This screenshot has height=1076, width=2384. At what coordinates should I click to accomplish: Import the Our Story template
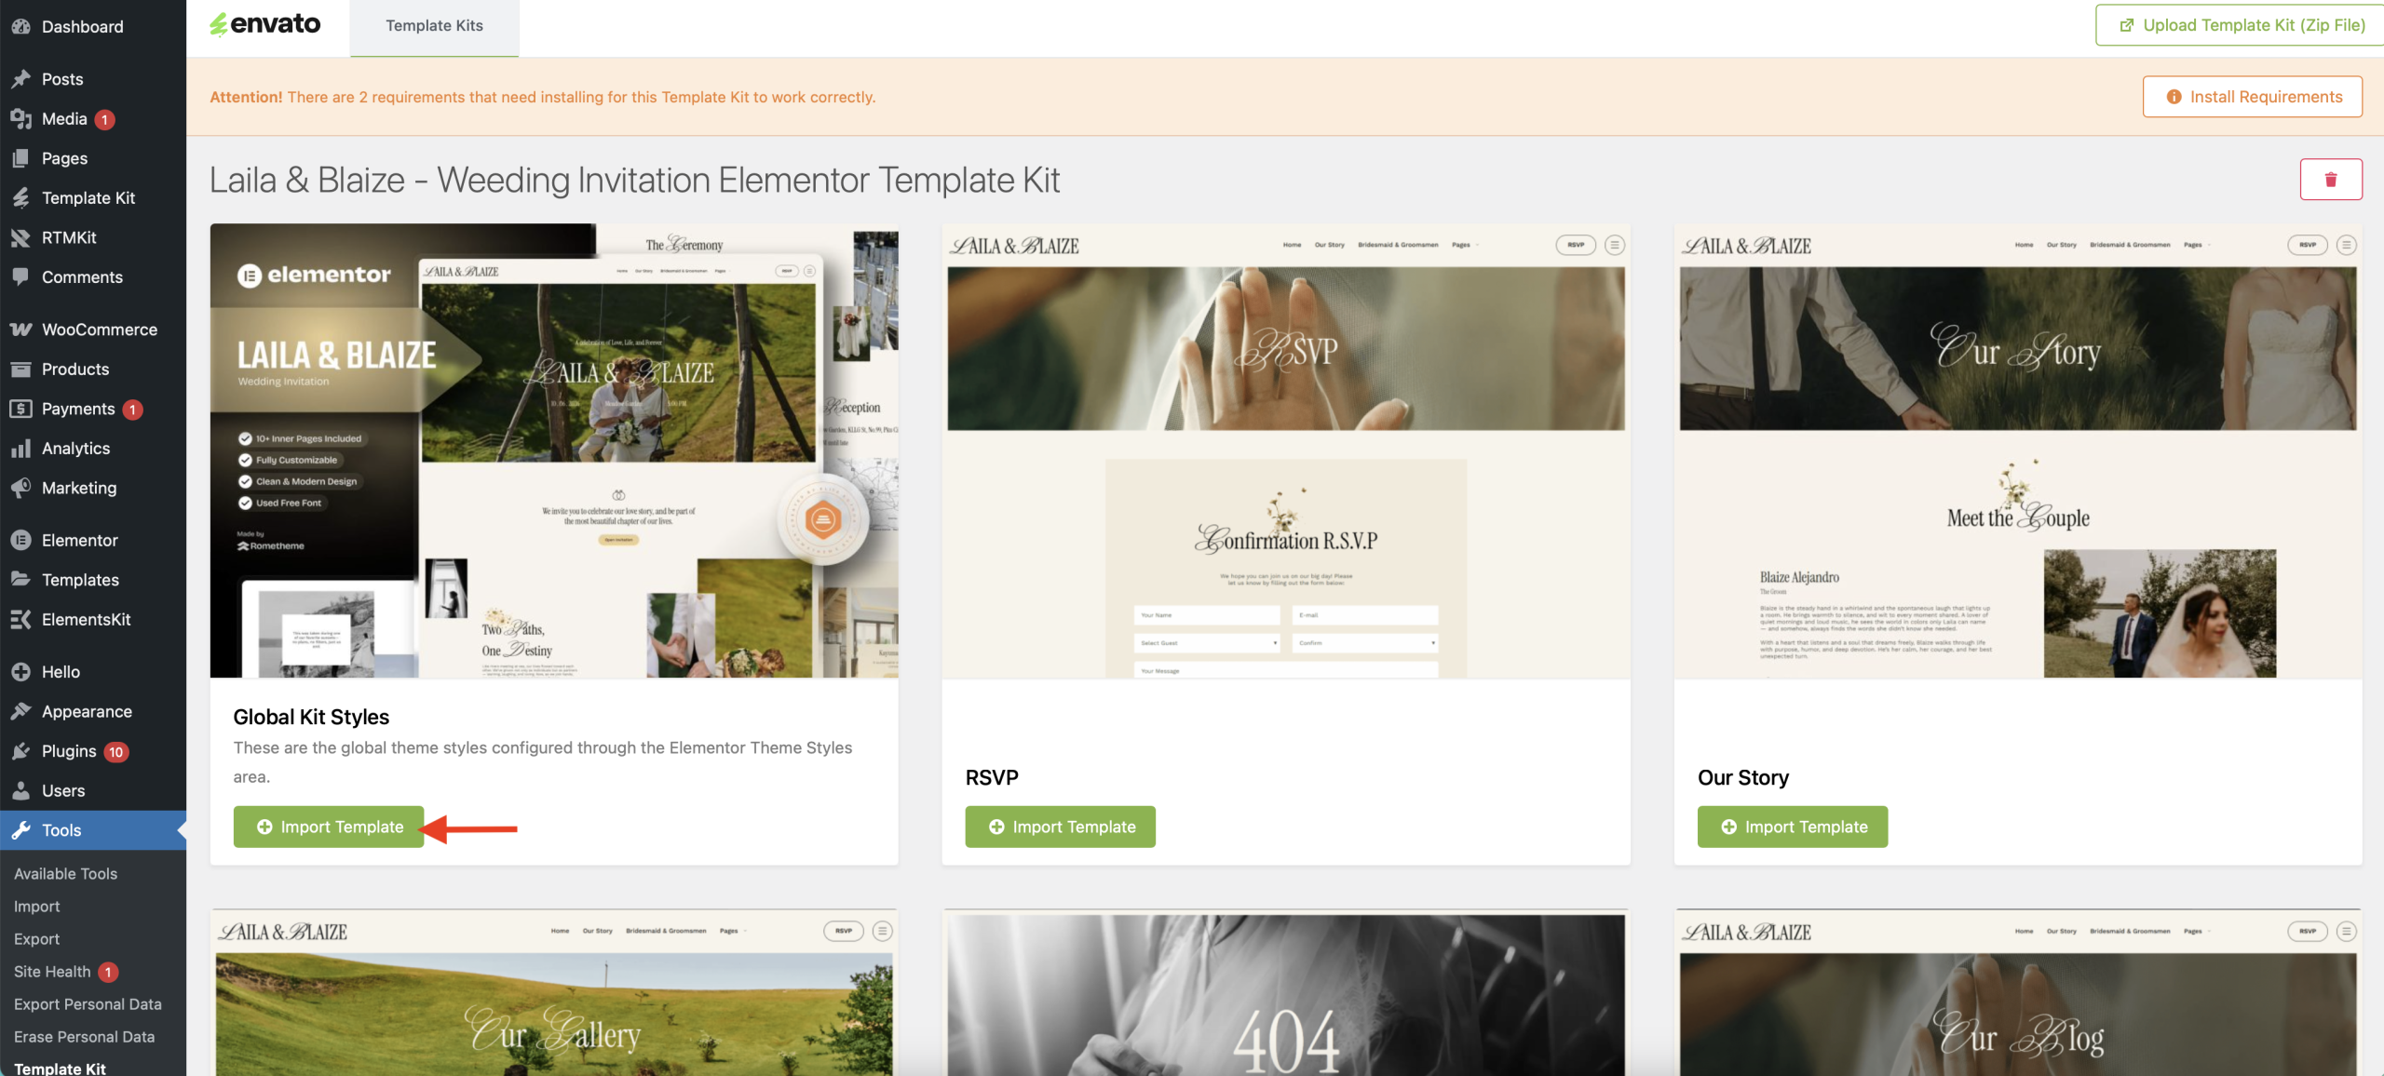1793,827
